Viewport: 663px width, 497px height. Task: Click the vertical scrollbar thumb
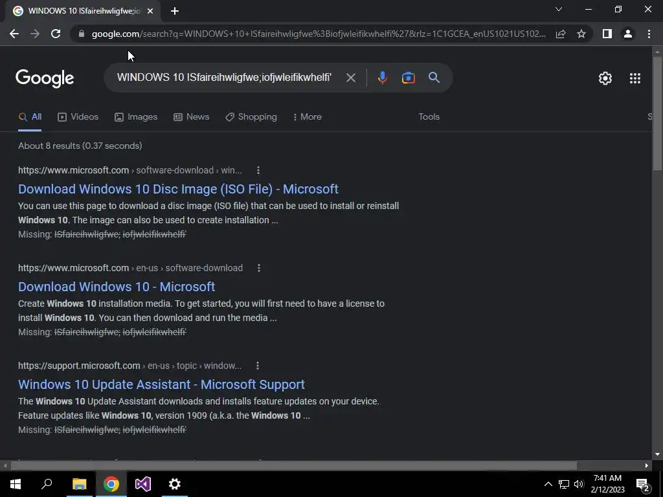(x=657, y=113)
